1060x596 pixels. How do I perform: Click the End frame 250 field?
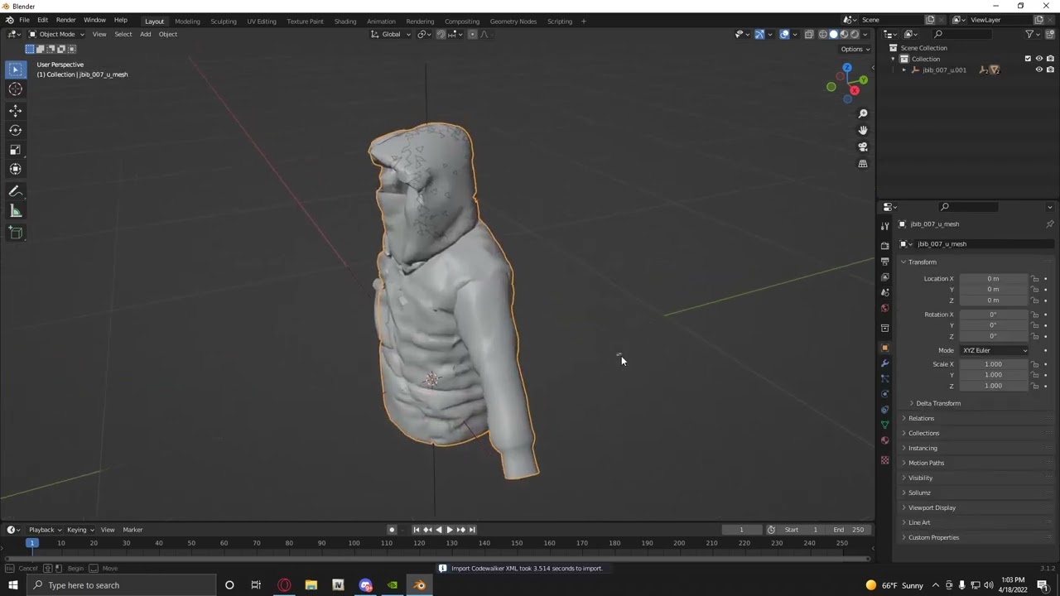point(849,530)
